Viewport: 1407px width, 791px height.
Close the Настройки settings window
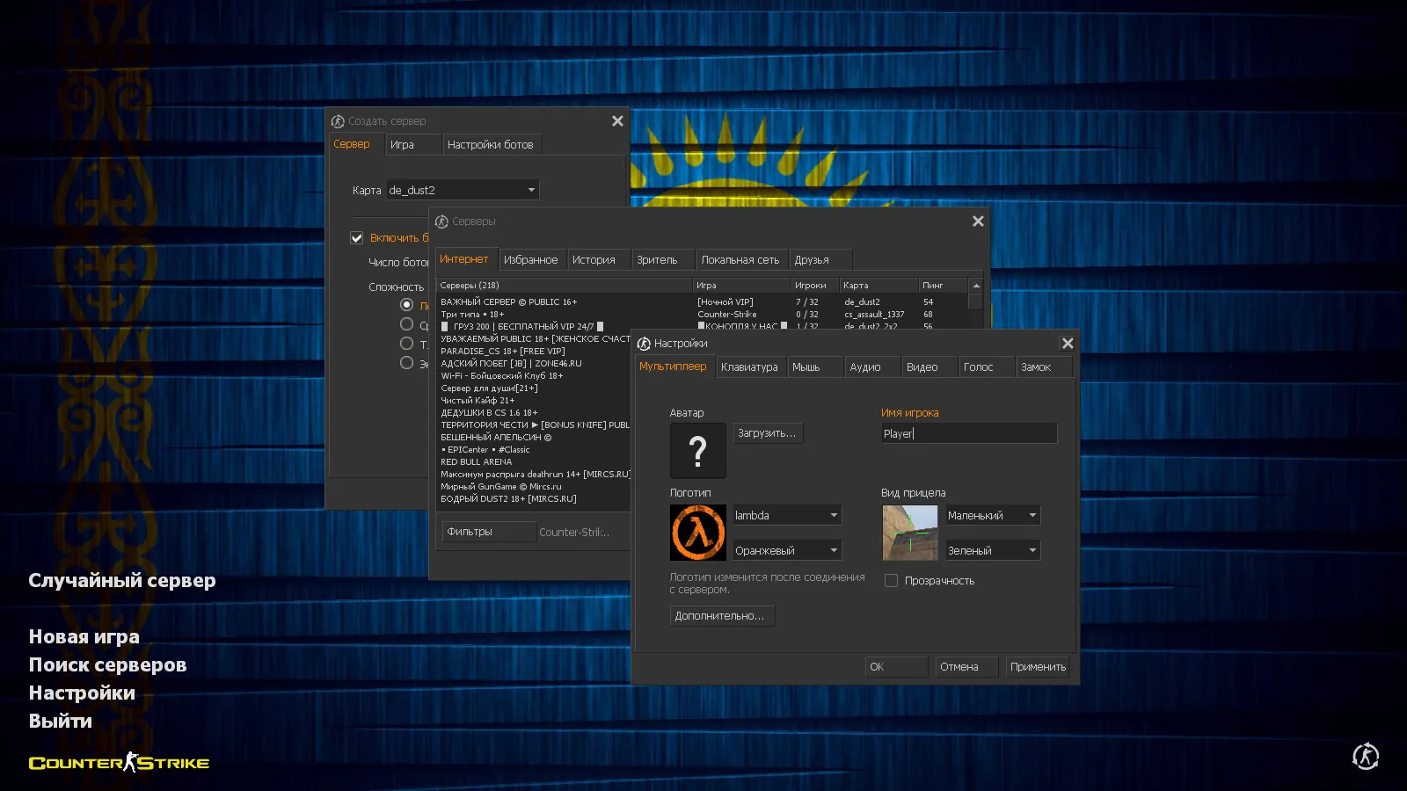tap(1067, 344)
